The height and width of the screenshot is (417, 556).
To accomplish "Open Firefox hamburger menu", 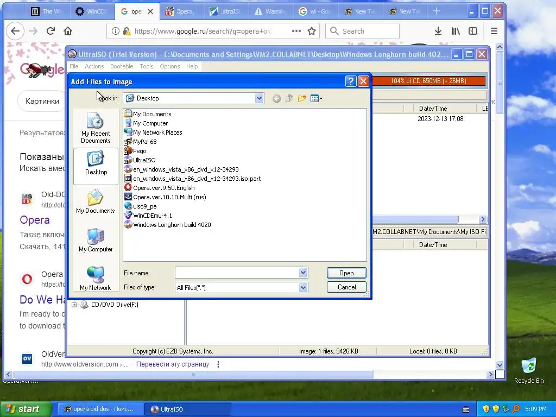I will pyautogui.click(x=494, y=31).
